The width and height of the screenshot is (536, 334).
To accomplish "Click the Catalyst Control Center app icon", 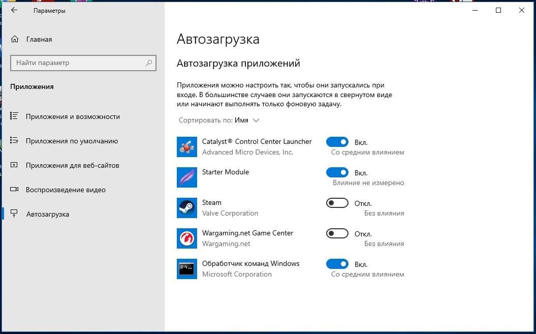I will (x=186, y=147).
